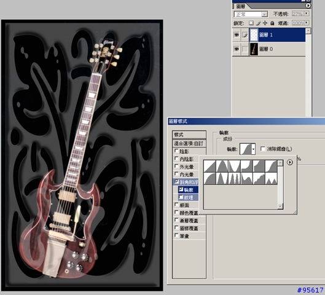Uncheck the 輪廓 contour sub-option checkbox

(x=181, y=189)
